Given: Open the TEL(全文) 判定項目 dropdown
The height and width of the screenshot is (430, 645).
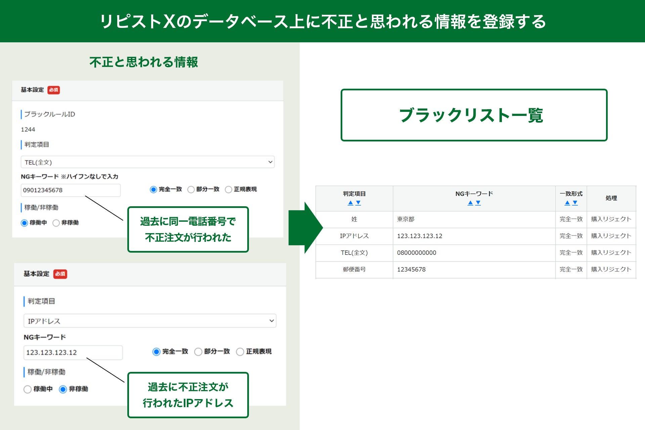Looking at the screenshot, I should (147, 162).
